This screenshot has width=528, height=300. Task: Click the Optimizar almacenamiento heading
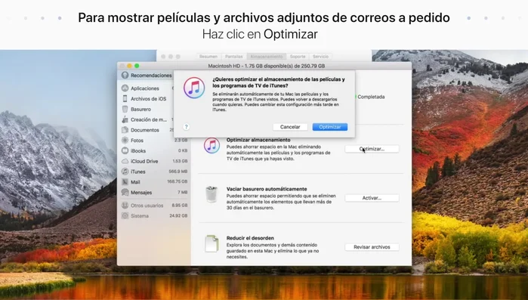[258, 140]
